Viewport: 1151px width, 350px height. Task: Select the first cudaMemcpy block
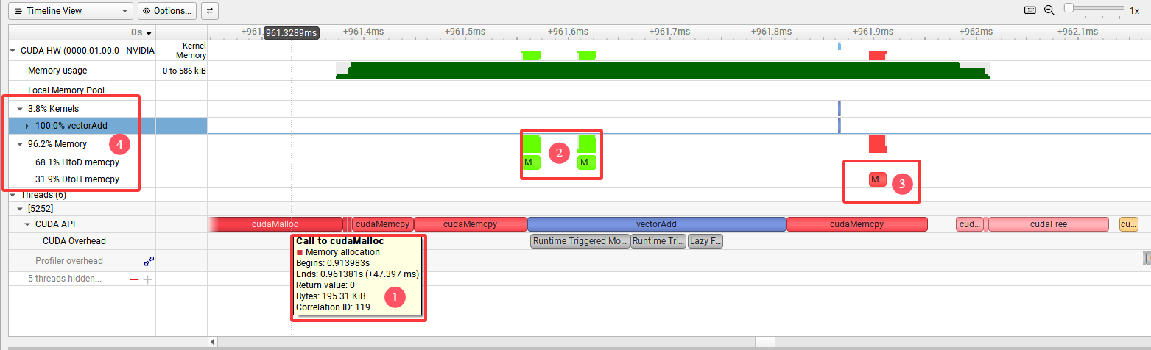382,224
